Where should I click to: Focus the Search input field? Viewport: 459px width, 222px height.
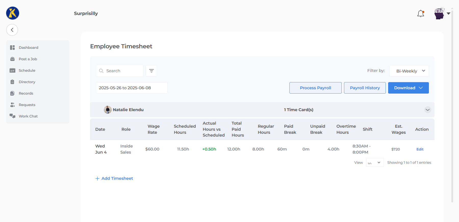pyautogui.click(x=120, y=71)
